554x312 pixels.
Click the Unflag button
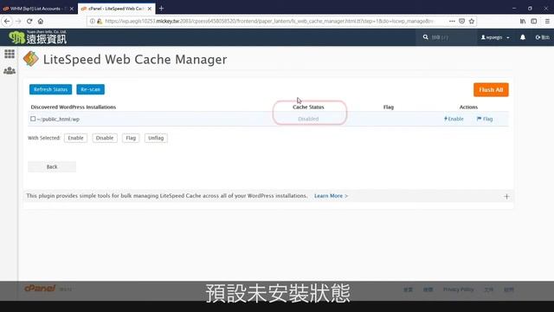[156, 138]
